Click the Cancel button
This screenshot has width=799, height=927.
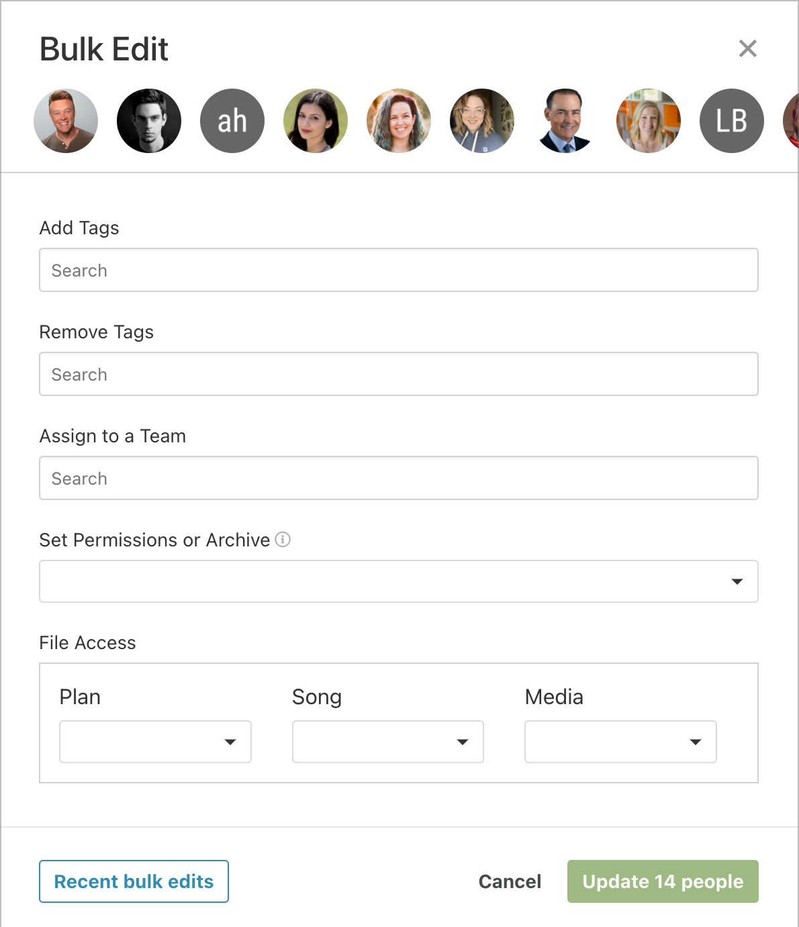(510, 881)
